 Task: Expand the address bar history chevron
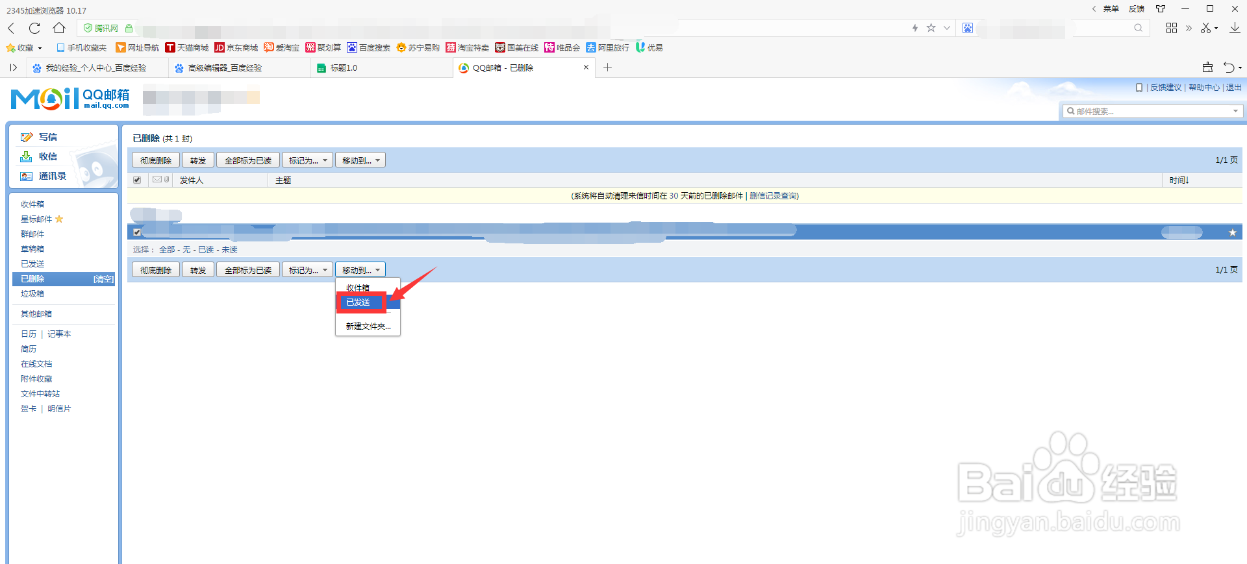[x=947, y=28]
